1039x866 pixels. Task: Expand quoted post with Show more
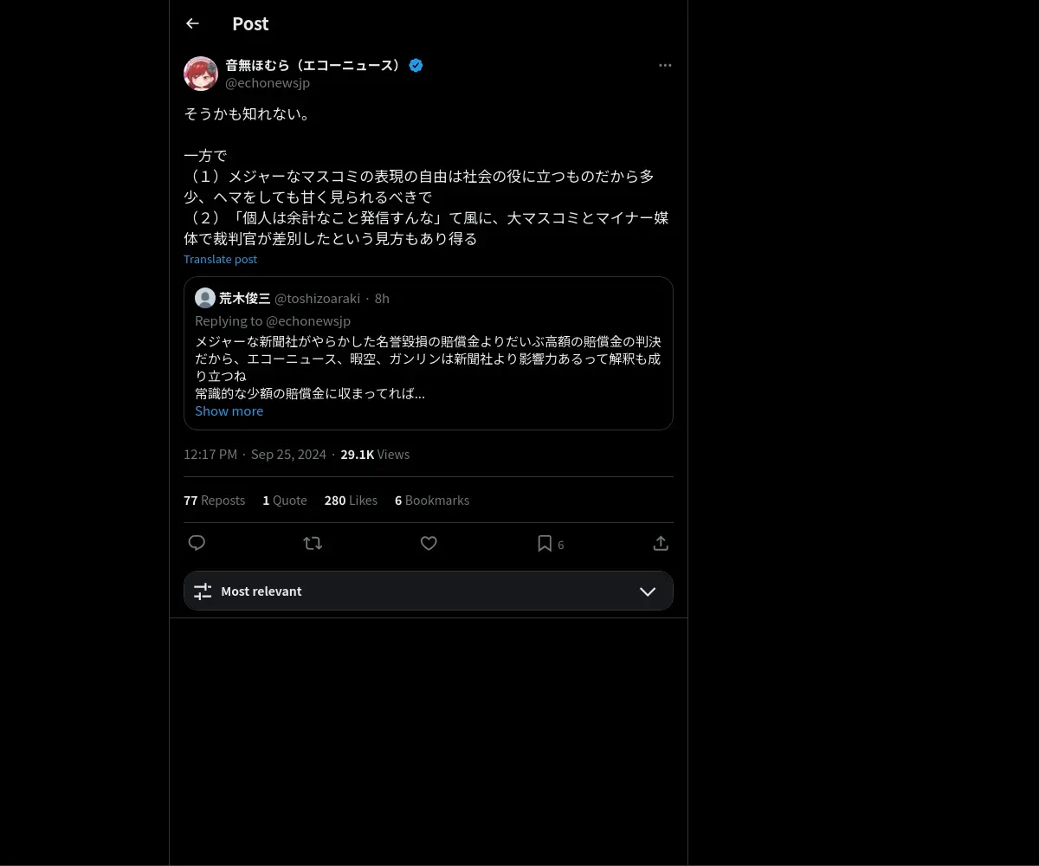click(229, 410)
